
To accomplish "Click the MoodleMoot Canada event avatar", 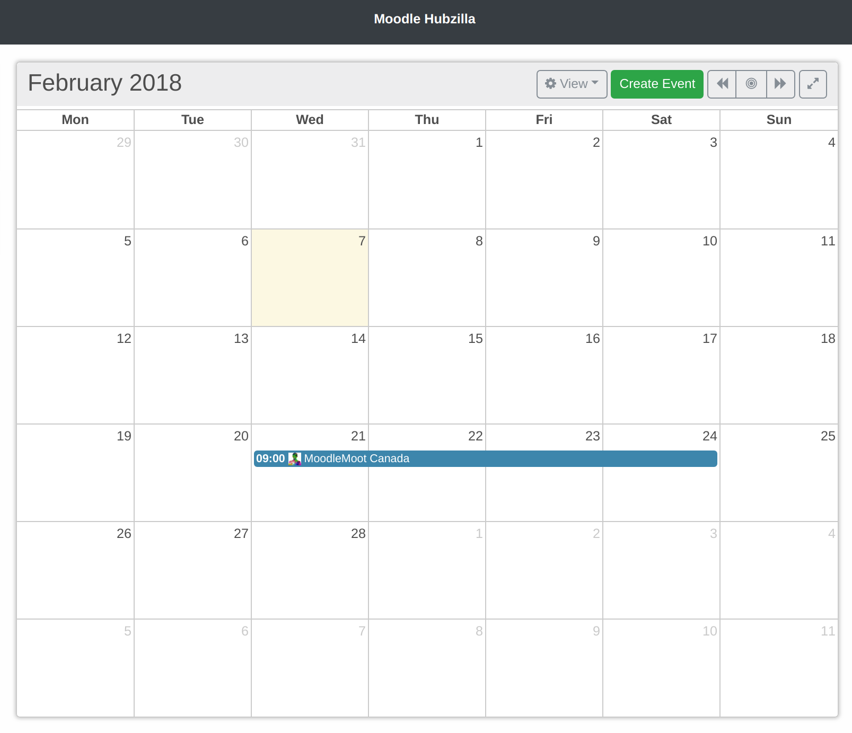I will [295, 459].
